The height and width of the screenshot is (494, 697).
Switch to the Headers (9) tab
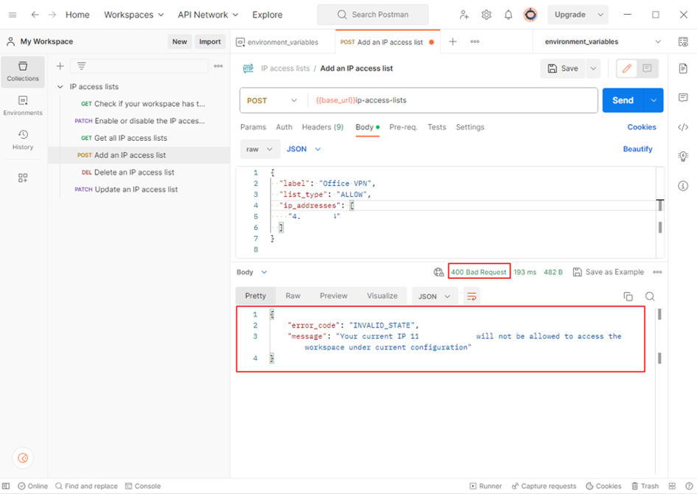(x=322, y=127)
